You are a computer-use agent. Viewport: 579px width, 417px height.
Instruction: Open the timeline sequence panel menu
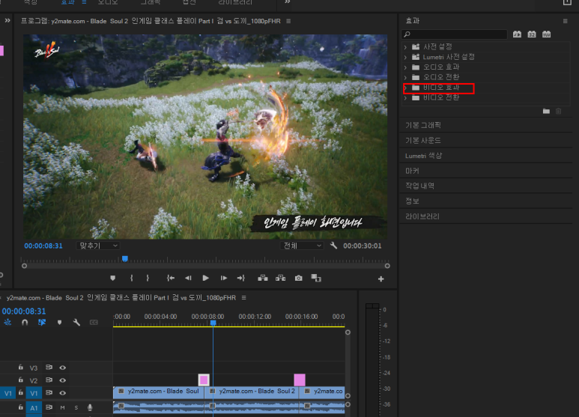(x=243, y=297)
